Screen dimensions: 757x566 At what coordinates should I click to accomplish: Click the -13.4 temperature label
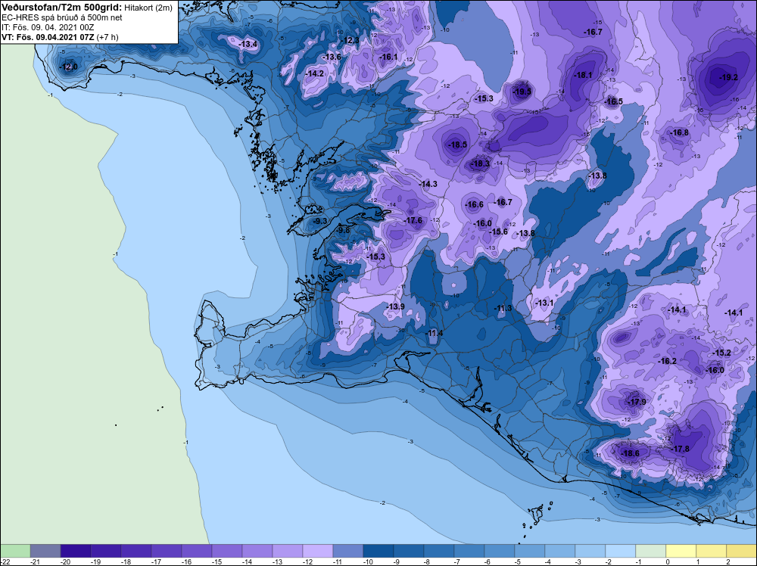point(248,45)
